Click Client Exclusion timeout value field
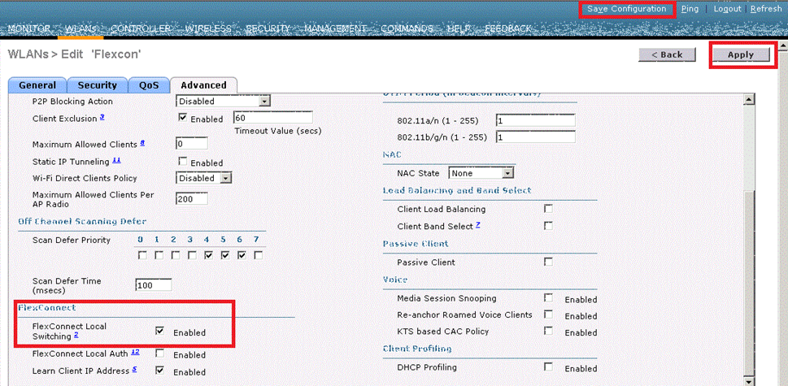 (273, 119)
